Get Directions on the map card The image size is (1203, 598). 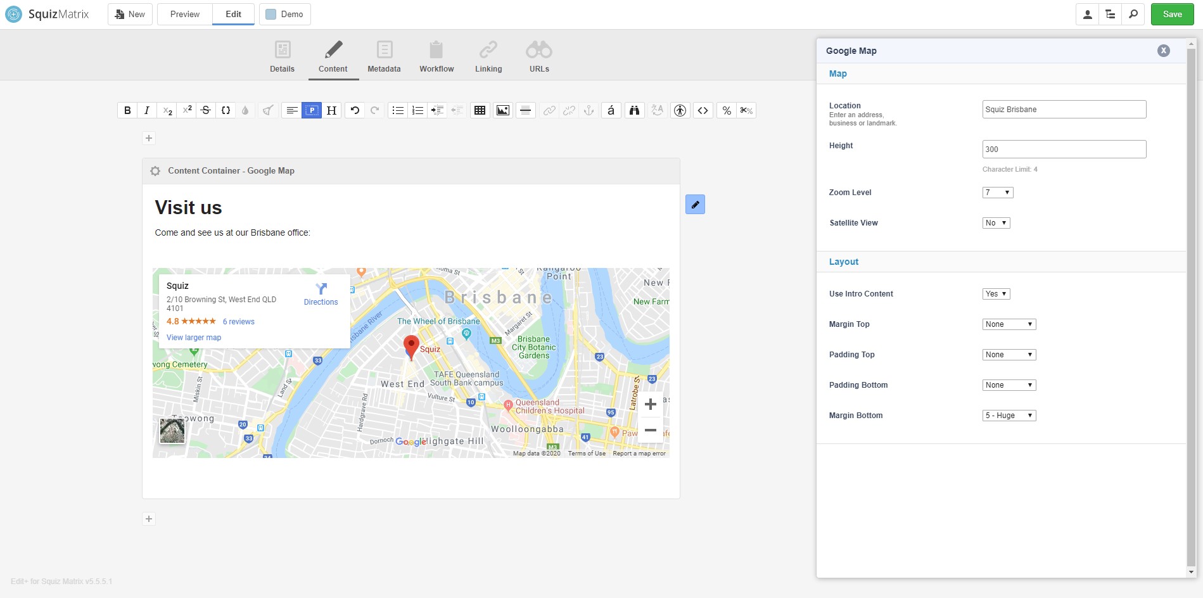tap(321, 295)
